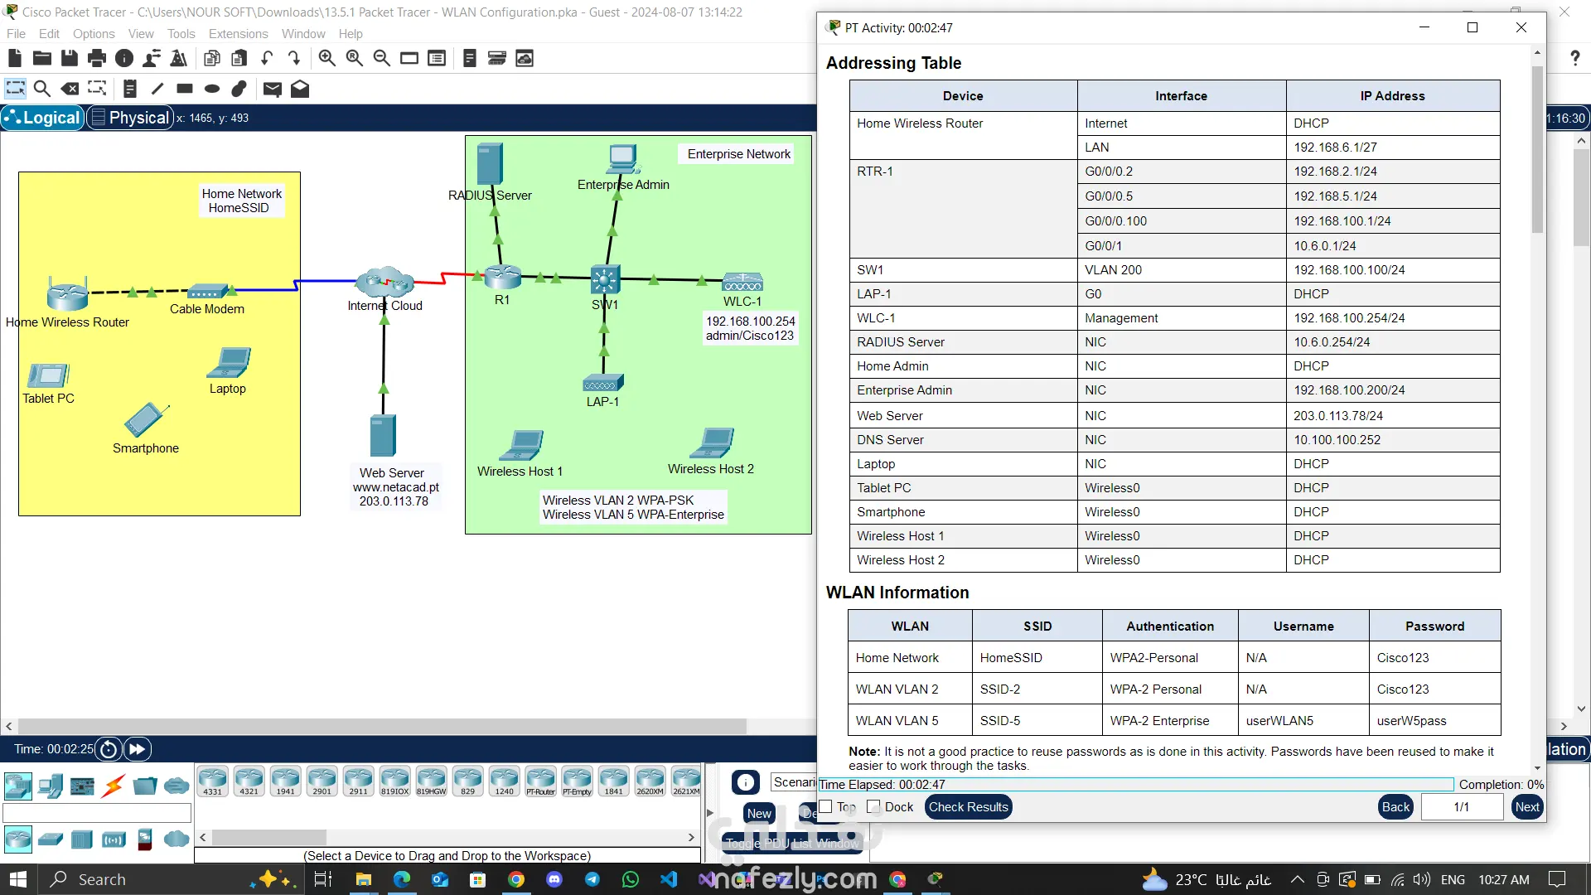The height and width of the screenshot is (895, 1591).
Task: Open the Extensions menu
Action: (x=238, y=34)
